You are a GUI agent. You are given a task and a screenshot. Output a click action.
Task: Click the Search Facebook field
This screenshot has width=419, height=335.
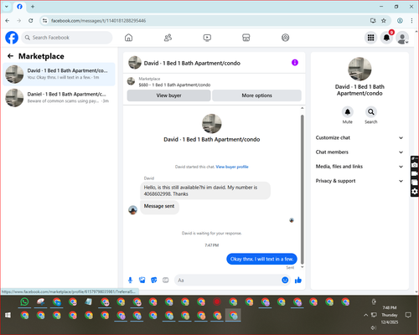tap(67, 38)
